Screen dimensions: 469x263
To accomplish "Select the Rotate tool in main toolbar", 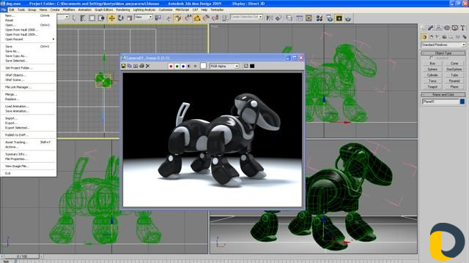I will click(120, 18).
